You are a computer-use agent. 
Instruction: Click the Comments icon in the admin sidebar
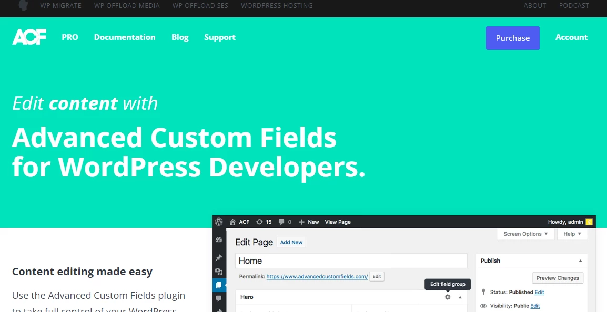tap(219, 299)
